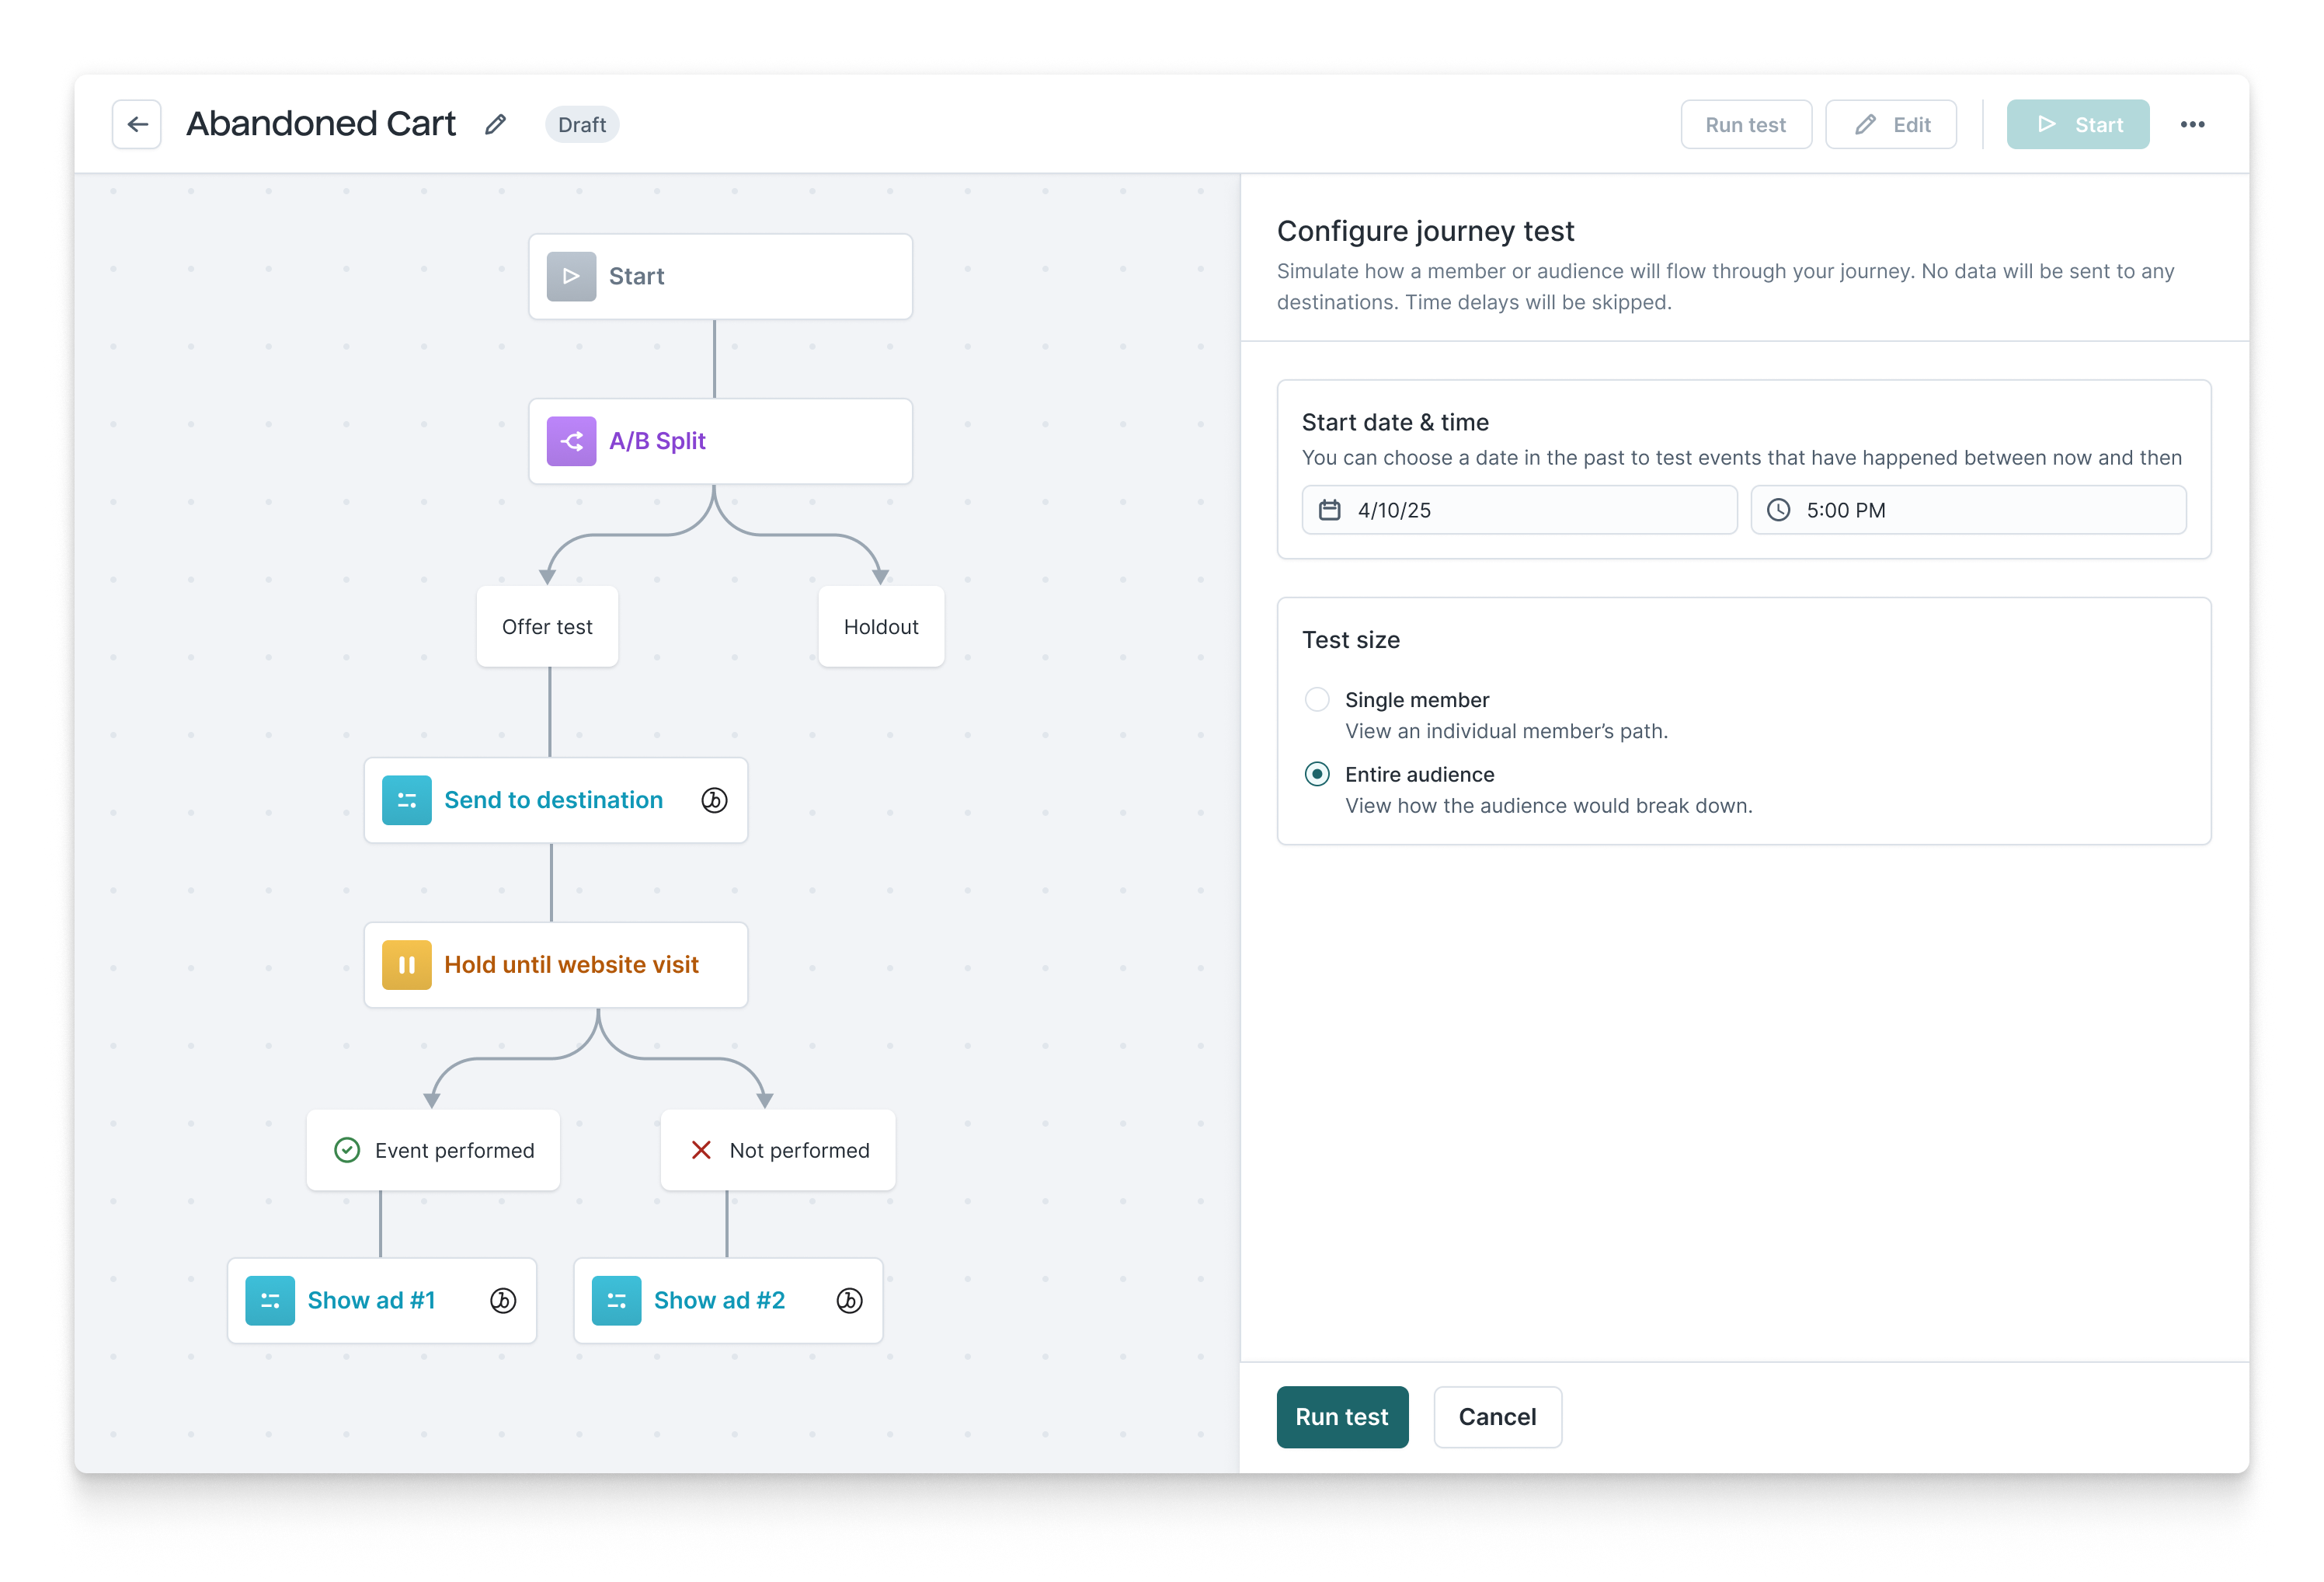Screen dimensions: 2324x1582
Task: Click the Event performed branch
Action: tap(433, 1150)
